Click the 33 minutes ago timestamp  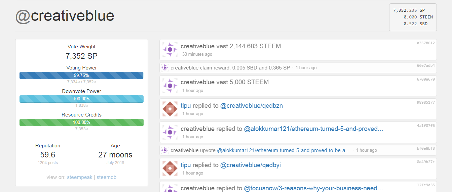point(197,54)
